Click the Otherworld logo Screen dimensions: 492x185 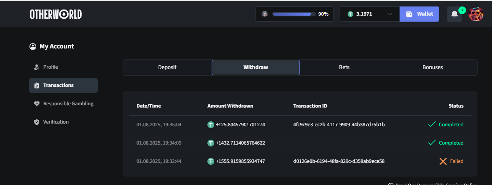[x=56, y=14]
